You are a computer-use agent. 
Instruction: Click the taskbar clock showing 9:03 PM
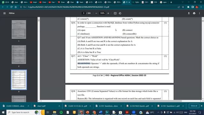point(193,112)
